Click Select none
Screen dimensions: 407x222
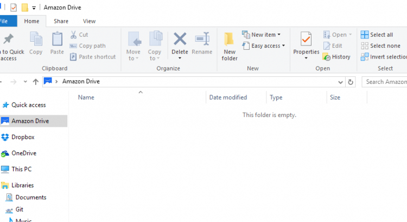pyautogui.click(x=380, y=46)
